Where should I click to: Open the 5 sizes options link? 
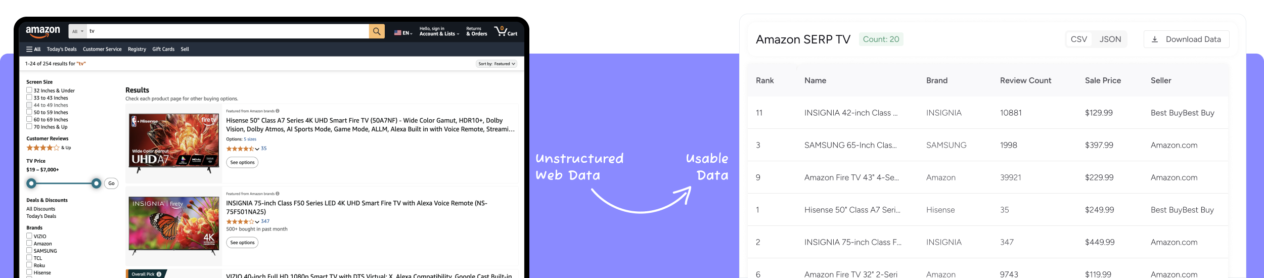(x=250, y=139)
